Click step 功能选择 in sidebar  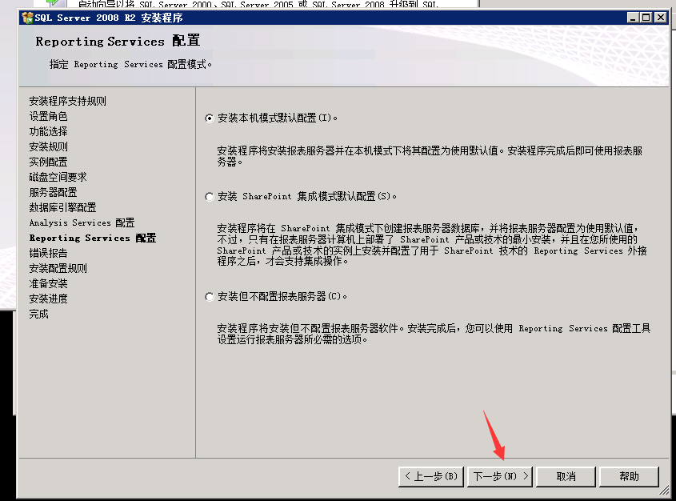tap(48, 131)
